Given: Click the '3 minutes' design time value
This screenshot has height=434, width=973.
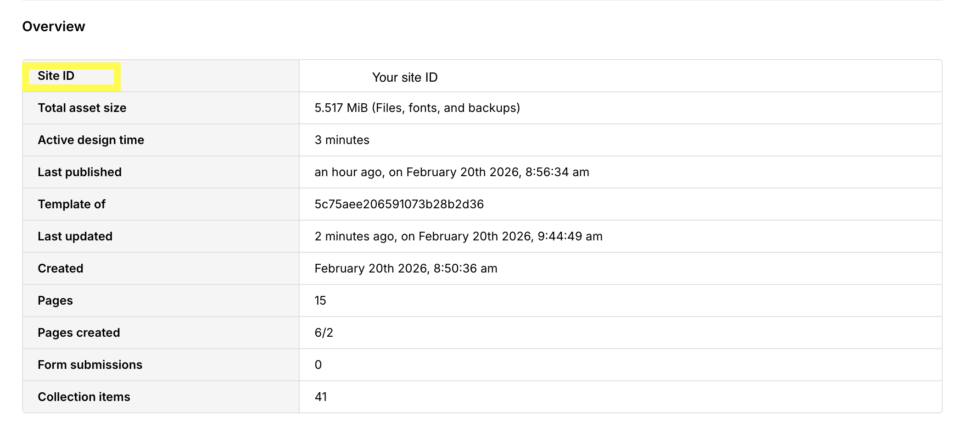Looking at the screenshot, I should tap(341, 140).
